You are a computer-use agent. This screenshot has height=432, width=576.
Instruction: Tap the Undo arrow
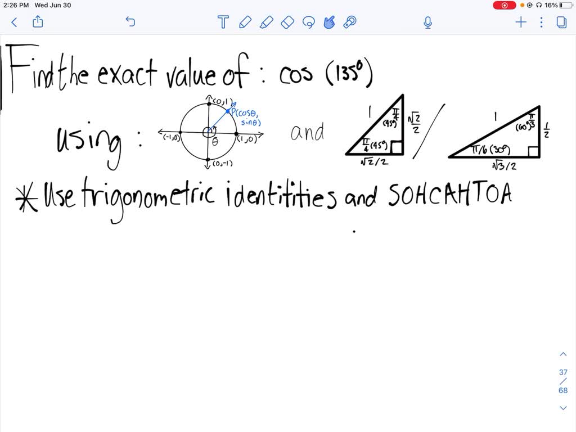click(x=130, y=22)
